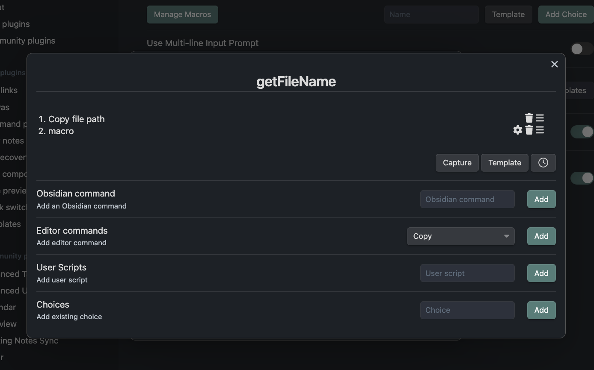The image size is (594, 370).
Task: Delete the "macro" step with trash icon
Action: click(x=529, y=130)
